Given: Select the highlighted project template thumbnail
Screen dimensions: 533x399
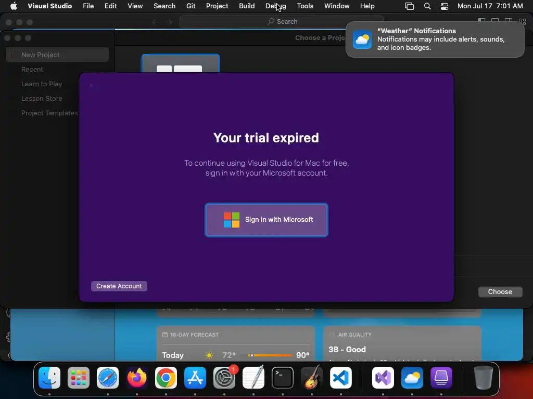Looking at the screenshot, I should (x=181, y=63).
